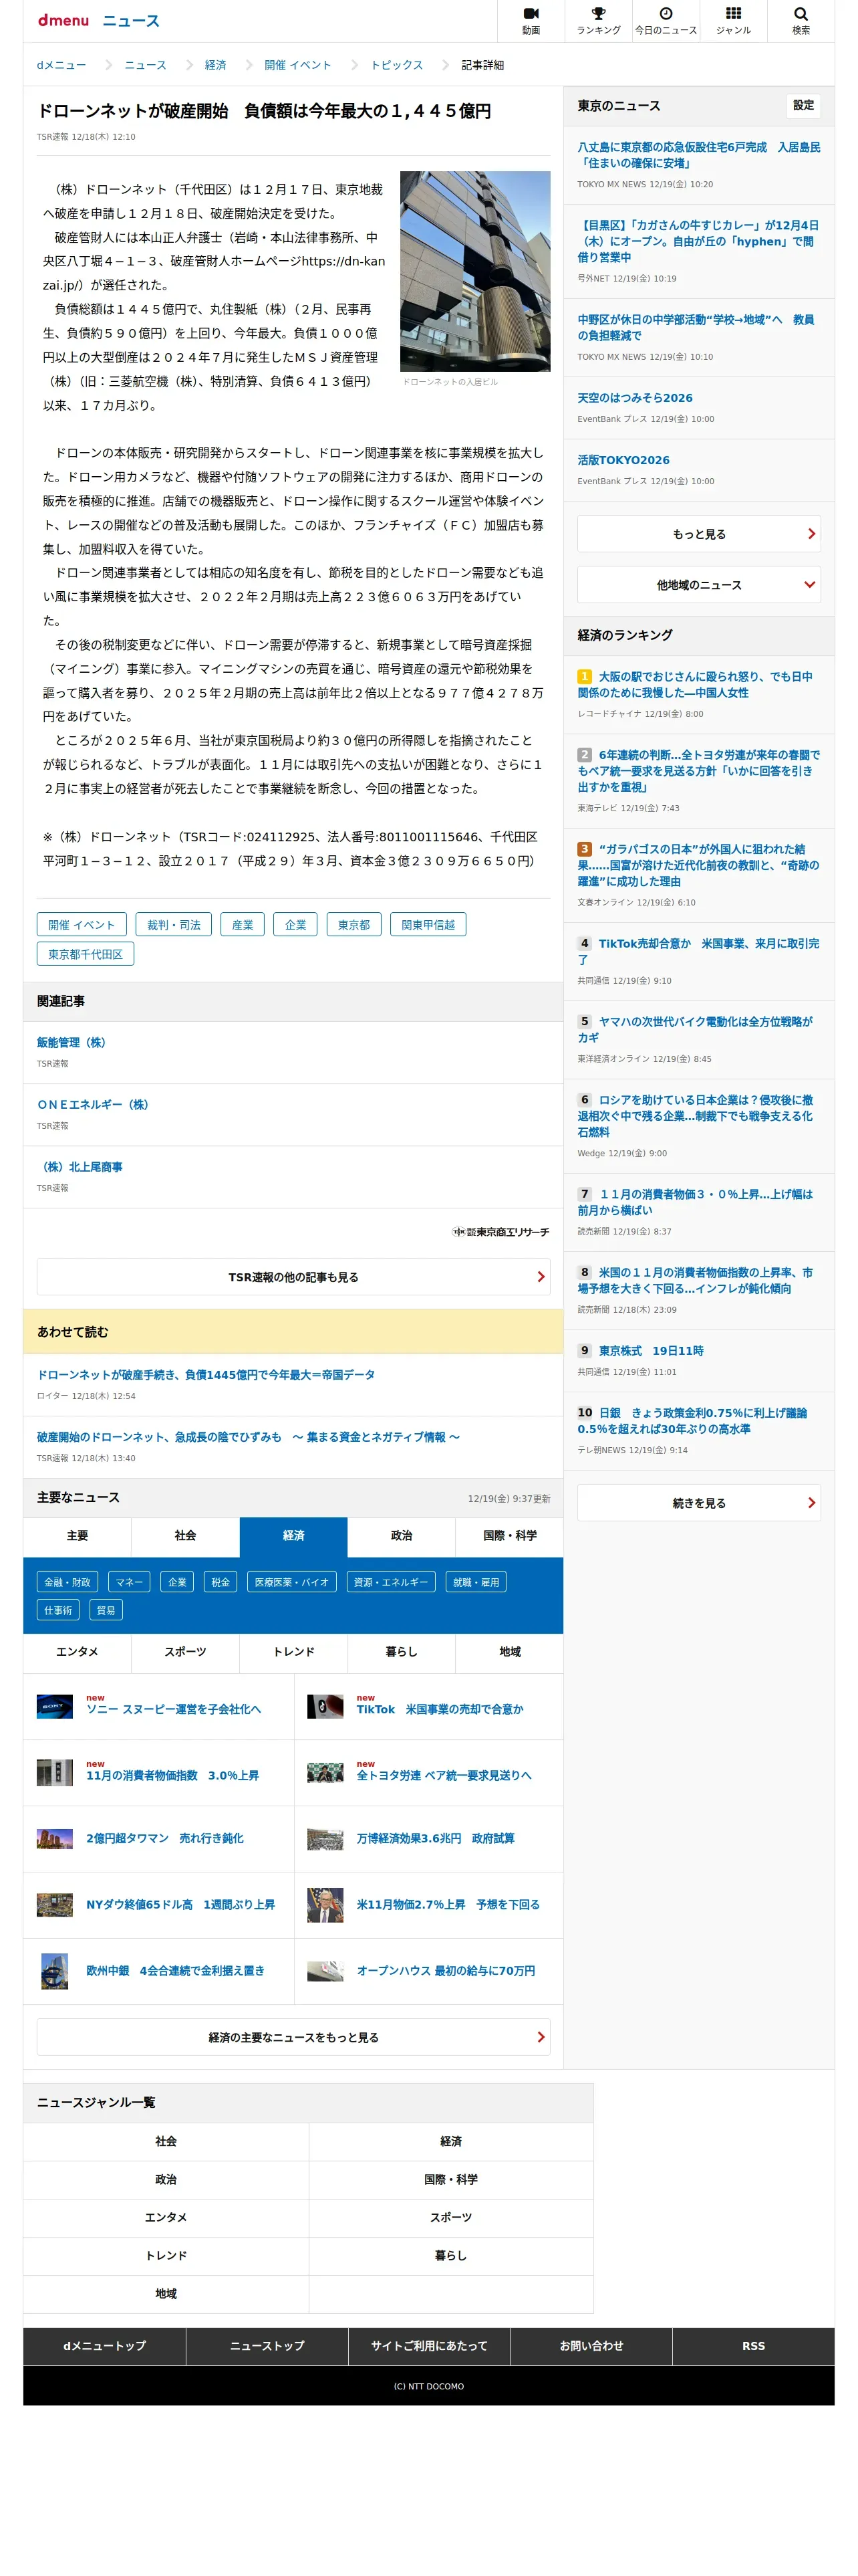Click the 設定 button for 東京のニュース
The image size is (858, 2576).
pyautogui.click(x=803, y=105)
